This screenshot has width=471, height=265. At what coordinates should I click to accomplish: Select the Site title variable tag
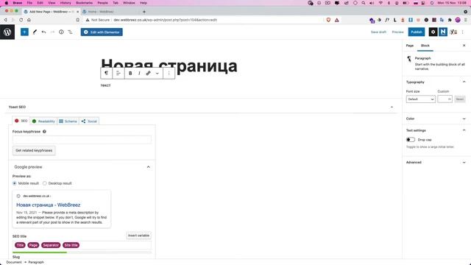71,245
